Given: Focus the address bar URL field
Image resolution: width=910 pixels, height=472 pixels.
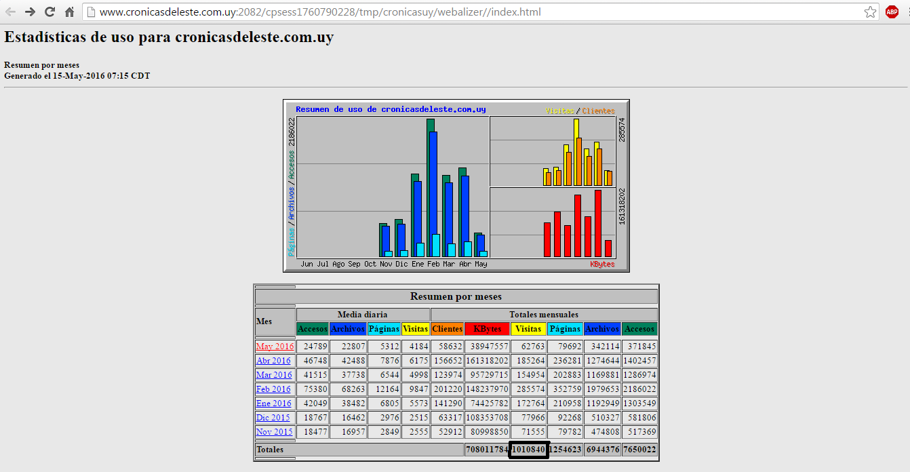Looking at the screenshot, I should [475, 12].
